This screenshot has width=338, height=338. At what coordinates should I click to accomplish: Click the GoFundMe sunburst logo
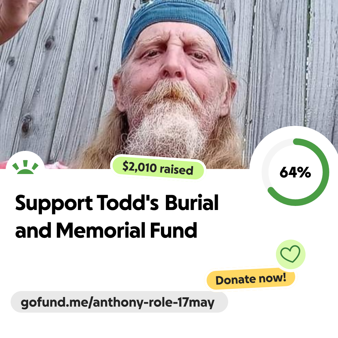click(x=25, y=167)
